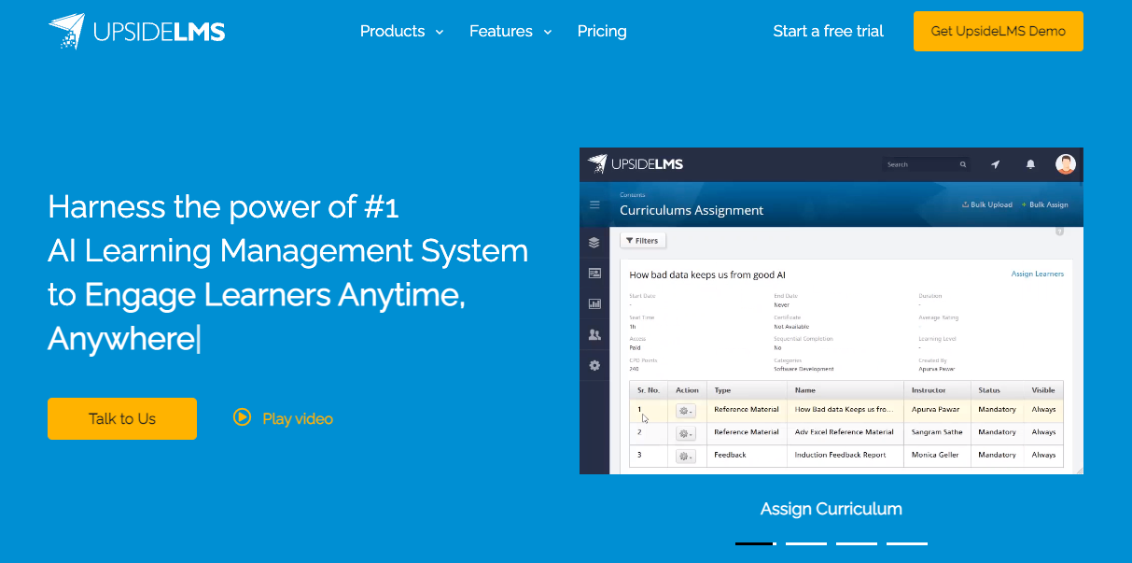The width and height of the screenshot is (1132, 563).
Task: Open the action gear dropdown for Feedback row
Action: click(x=686, y=457)
